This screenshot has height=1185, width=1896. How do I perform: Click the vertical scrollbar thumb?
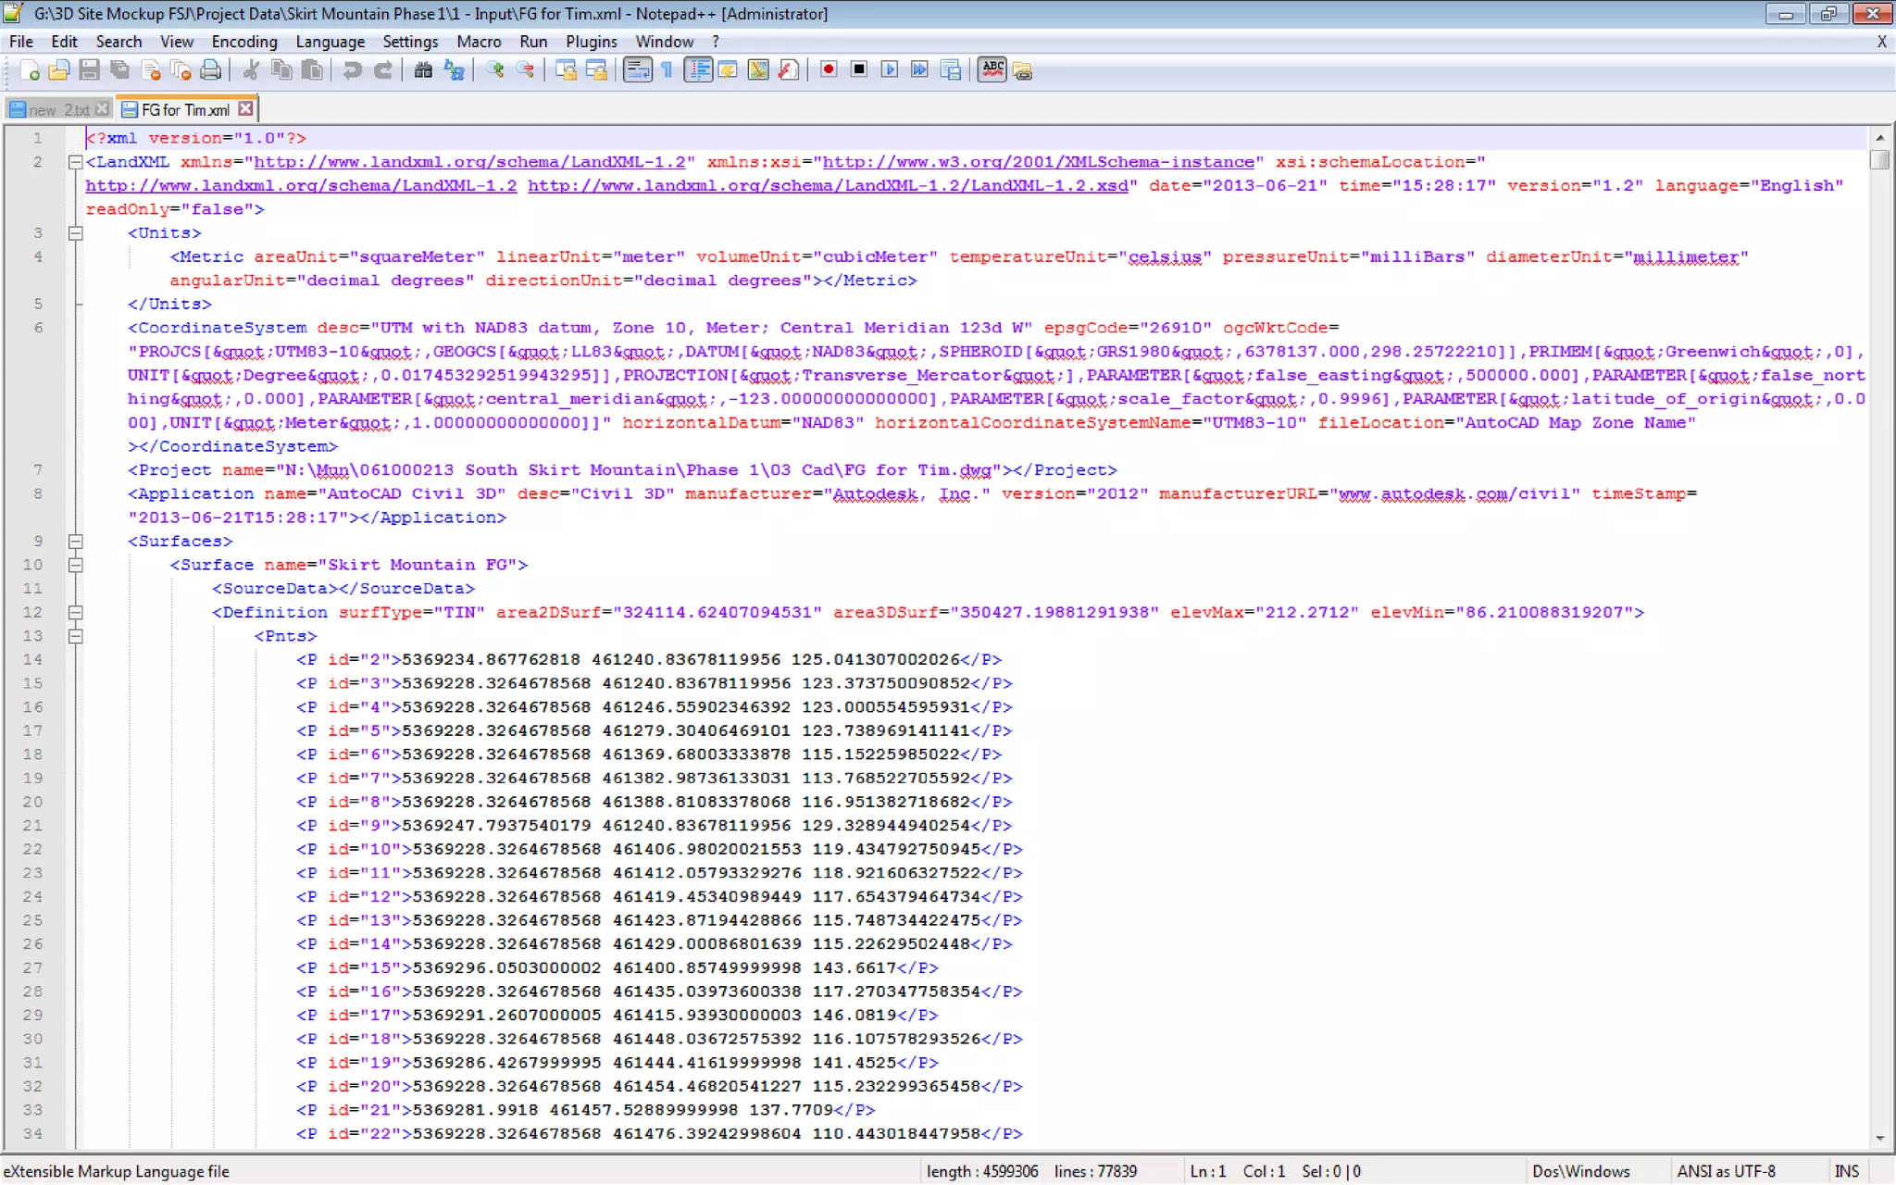[x=1878, y=159]
